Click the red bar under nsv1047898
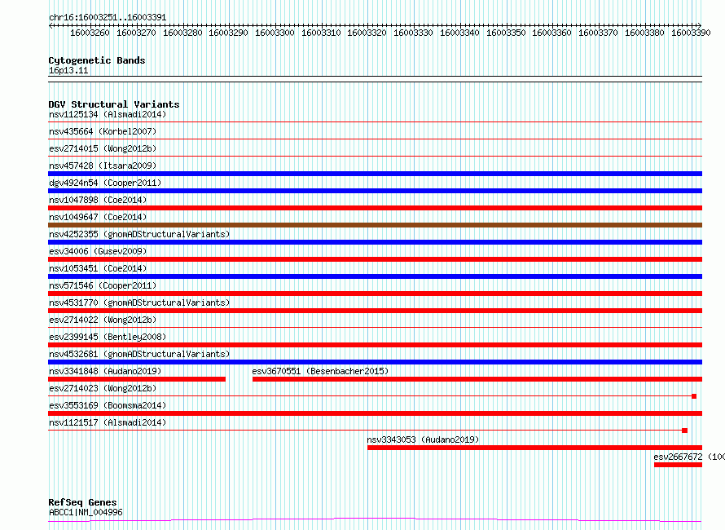 pyautogui.click(x=375, y=208)
